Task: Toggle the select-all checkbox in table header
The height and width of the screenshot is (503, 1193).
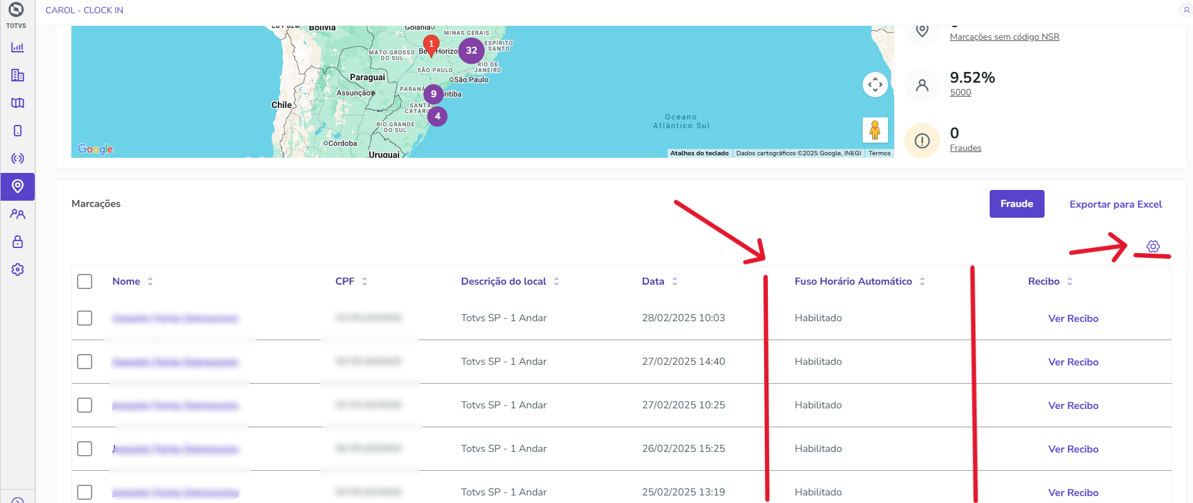Action: [x=85, y=281]
